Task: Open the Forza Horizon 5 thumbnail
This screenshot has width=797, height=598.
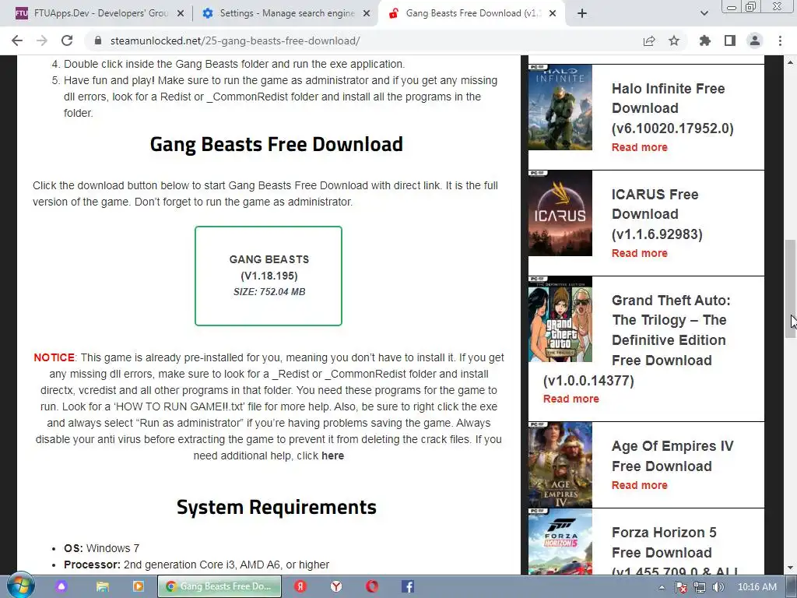Action: pos(560,542)
